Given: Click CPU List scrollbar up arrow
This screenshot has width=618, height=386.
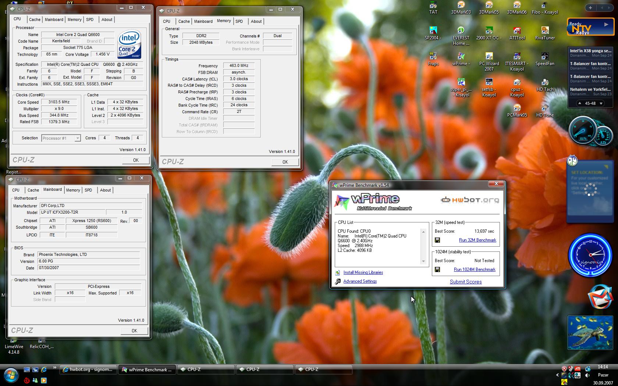Looking at the screenshot, I should pyautogui.click(x=423, y=232).
